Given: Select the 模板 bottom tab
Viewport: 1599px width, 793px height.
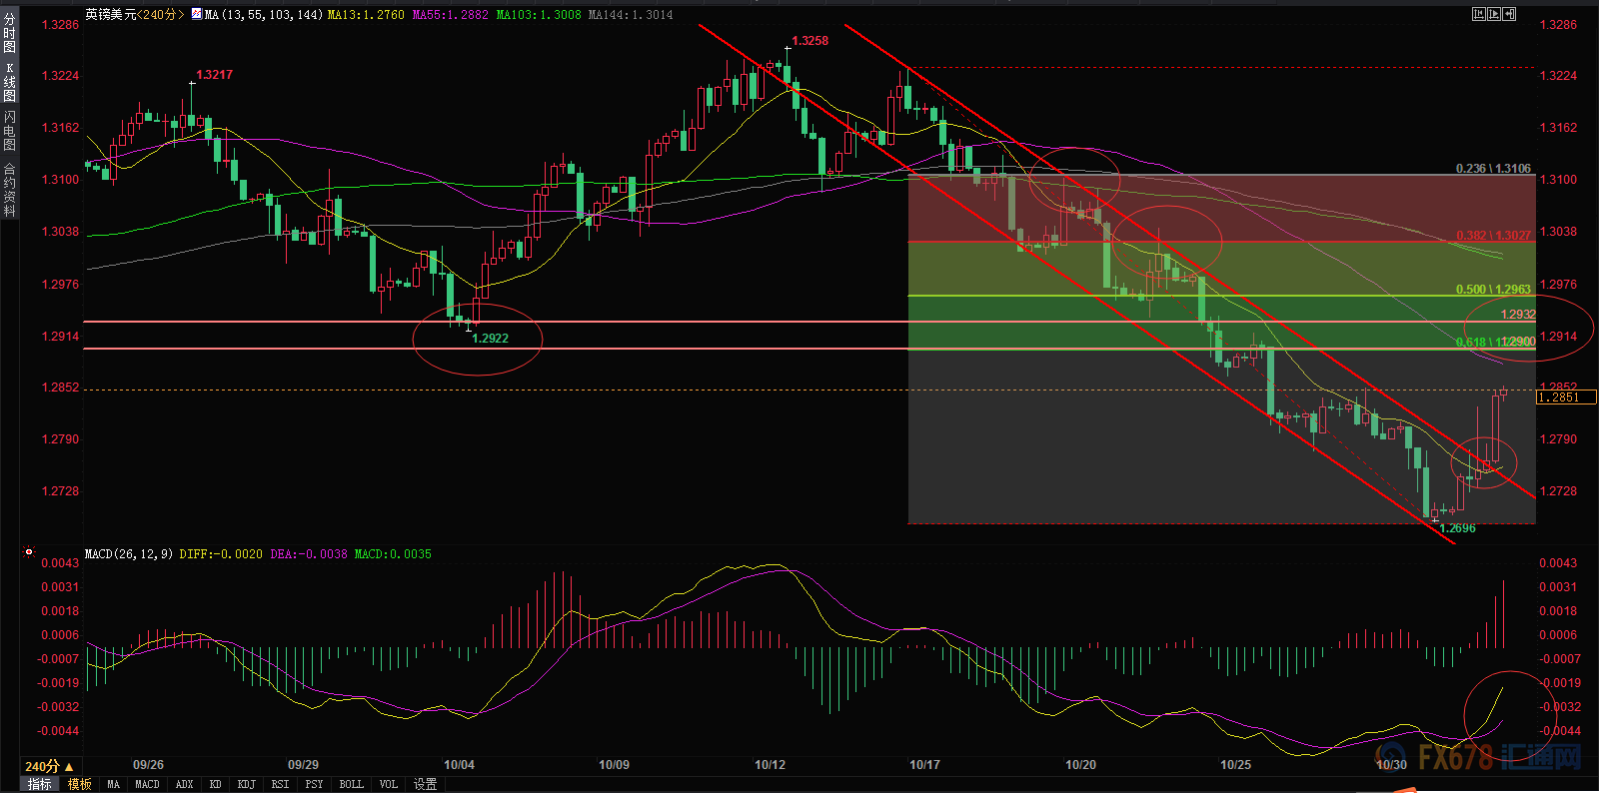Looking at the screenshot, I should [x=80, y=784].
